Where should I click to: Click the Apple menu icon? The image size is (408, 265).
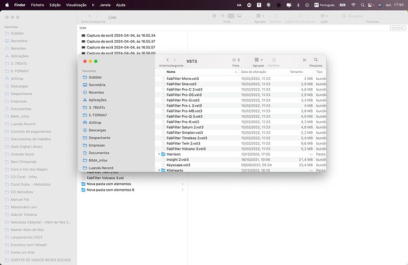click(x=7, y=5)
